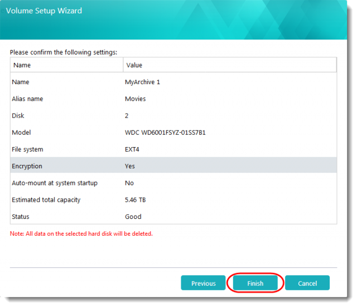The height and width of the screenshot is (307, 357).
Task: Click the WDC WD6001FSYZ-01SS7B1 model value
Action: click(x=165, y=133)
